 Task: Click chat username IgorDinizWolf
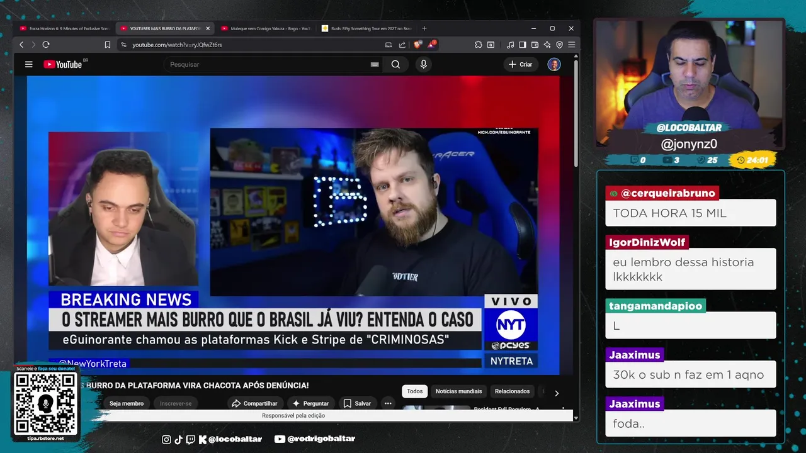647,242
